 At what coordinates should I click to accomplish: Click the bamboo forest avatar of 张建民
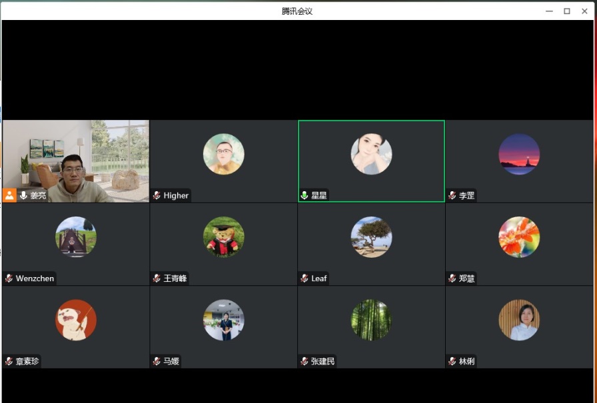[371, 320]
